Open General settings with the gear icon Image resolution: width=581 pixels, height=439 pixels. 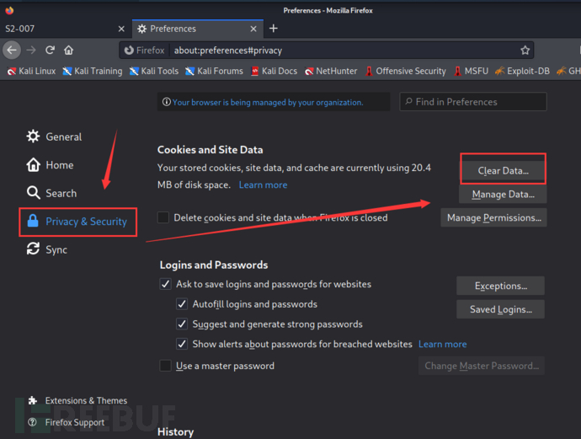click(34, 137)
